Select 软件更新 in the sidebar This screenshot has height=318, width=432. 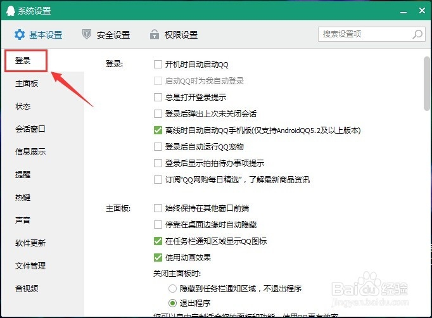30,243
